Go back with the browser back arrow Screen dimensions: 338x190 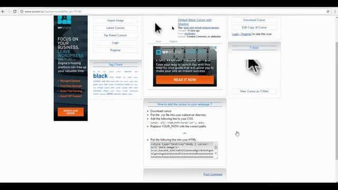point(3,12)
